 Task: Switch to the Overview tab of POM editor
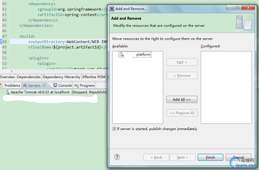7,77
